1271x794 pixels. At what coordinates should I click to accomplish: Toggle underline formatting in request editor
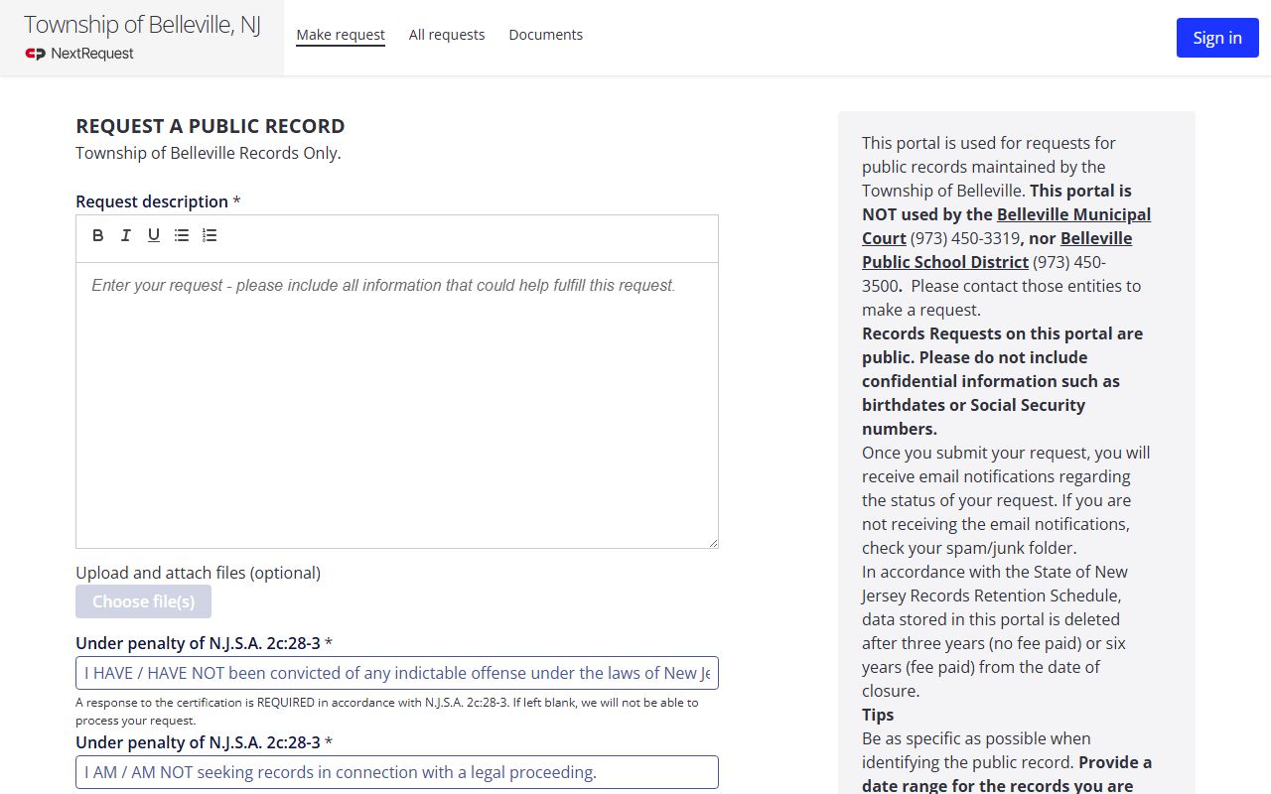(154, 235)
